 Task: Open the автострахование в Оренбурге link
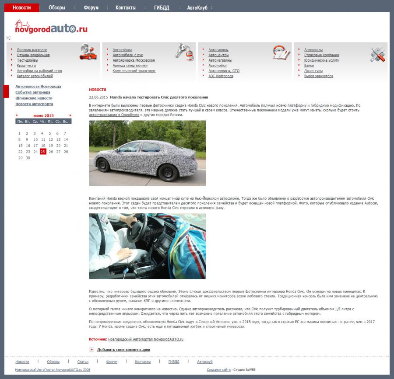pos(114,115)
